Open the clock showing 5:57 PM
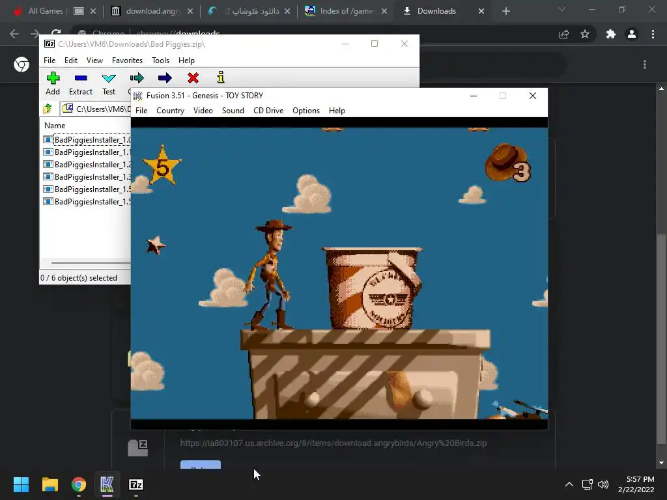This screenshot has width=667, height=500. point(636,484)
